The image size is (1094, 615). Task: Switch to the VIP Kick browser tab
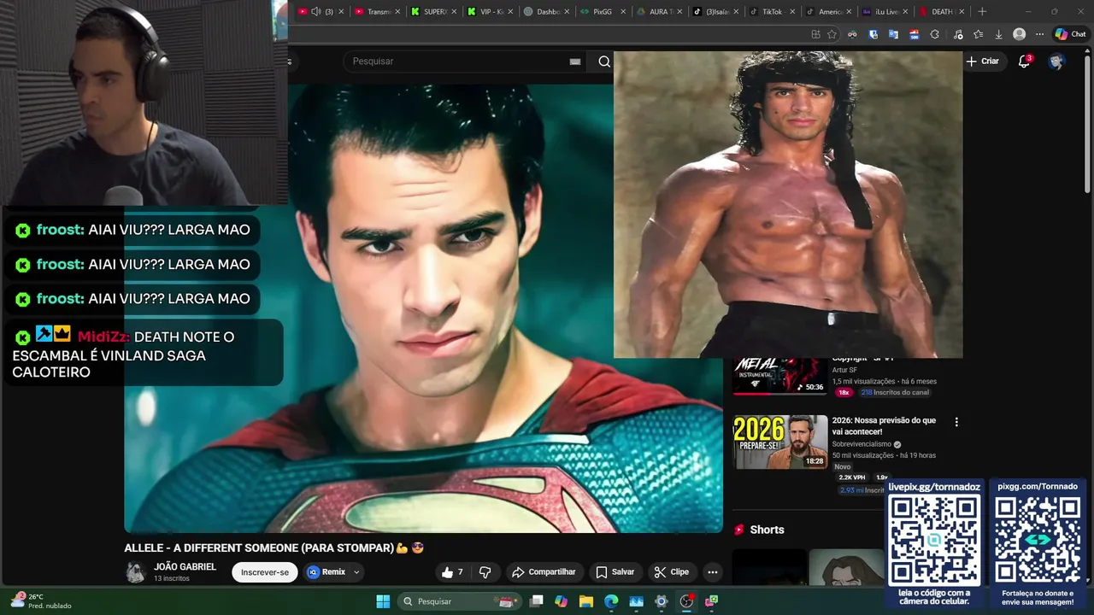click(491, 12)
